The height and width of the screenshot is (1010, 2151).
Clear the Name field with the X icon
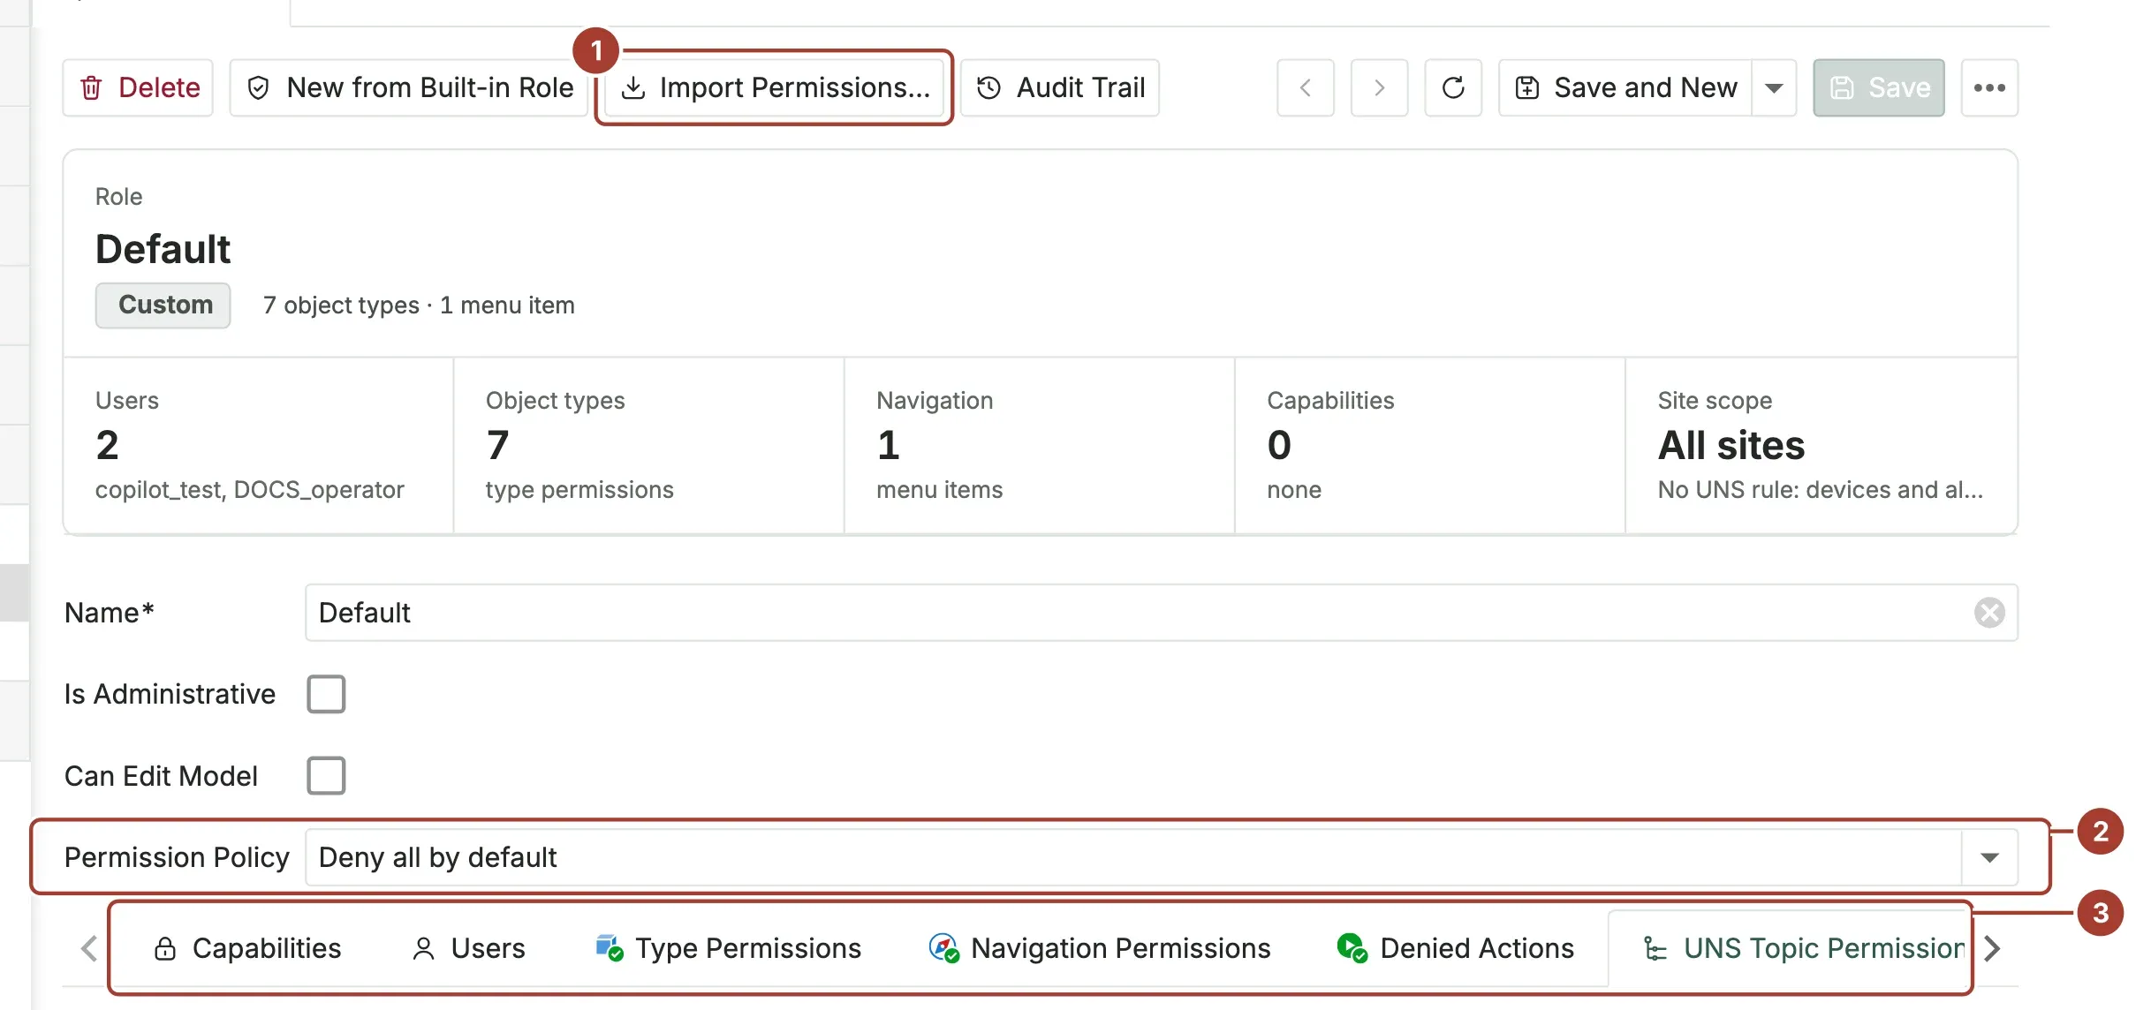click(1988, 613)
